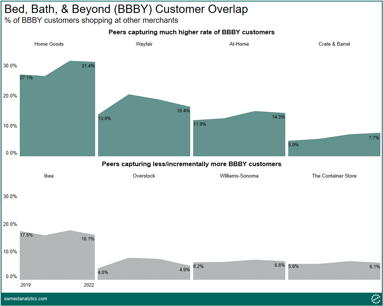Click the 13.9% value in Wayfair

point(105,119)
